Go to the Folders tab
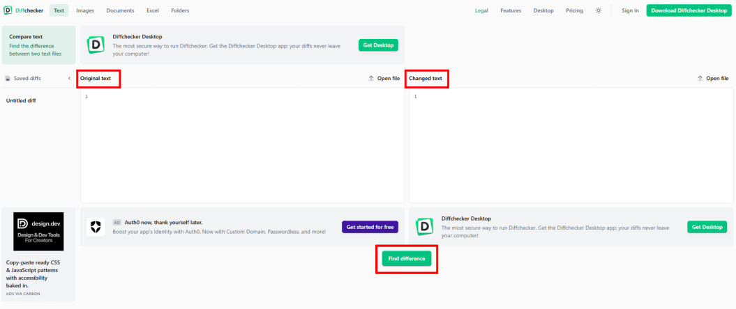This screenshot has height=309, width=736. point(180,10)
